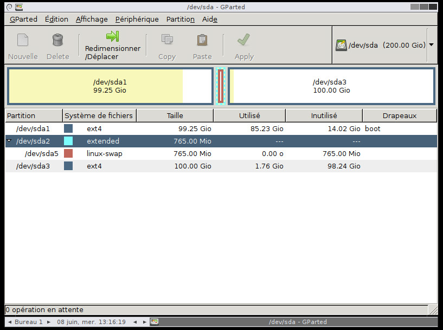The width and height of the screenshot is (443, 330).
Task: Click the GParted icon in the title bar
Action: 19,7
